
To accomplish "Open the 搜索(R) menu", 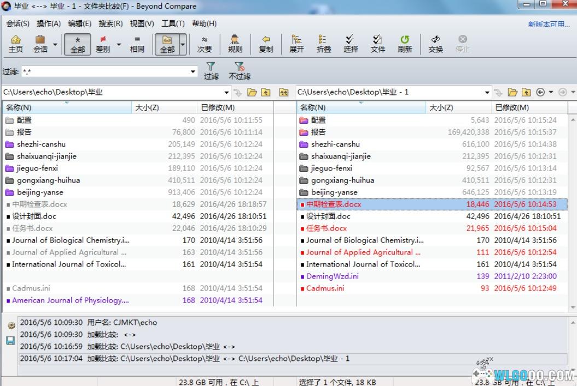I will pyautogui.click(x=110, y=23).
